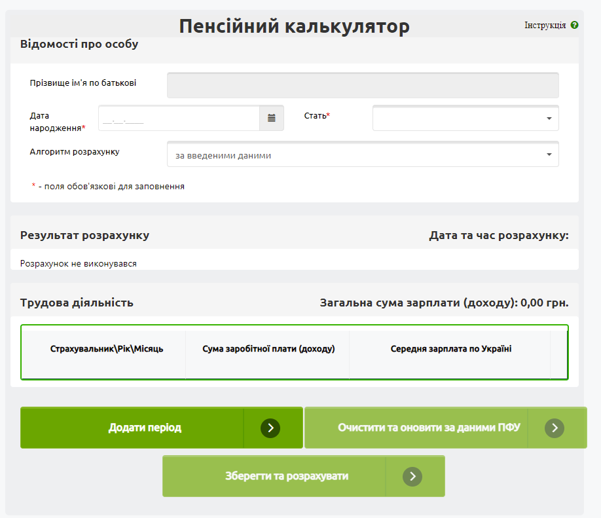This screenshot has height=518, width=601.
Task: Select Середня зарплата по Україні column header
Action: [450, 349]
